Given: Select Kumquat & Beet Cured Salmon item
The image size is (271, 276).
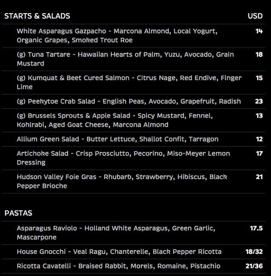Looking at the screenshot, I should click(x=133, y=83).
